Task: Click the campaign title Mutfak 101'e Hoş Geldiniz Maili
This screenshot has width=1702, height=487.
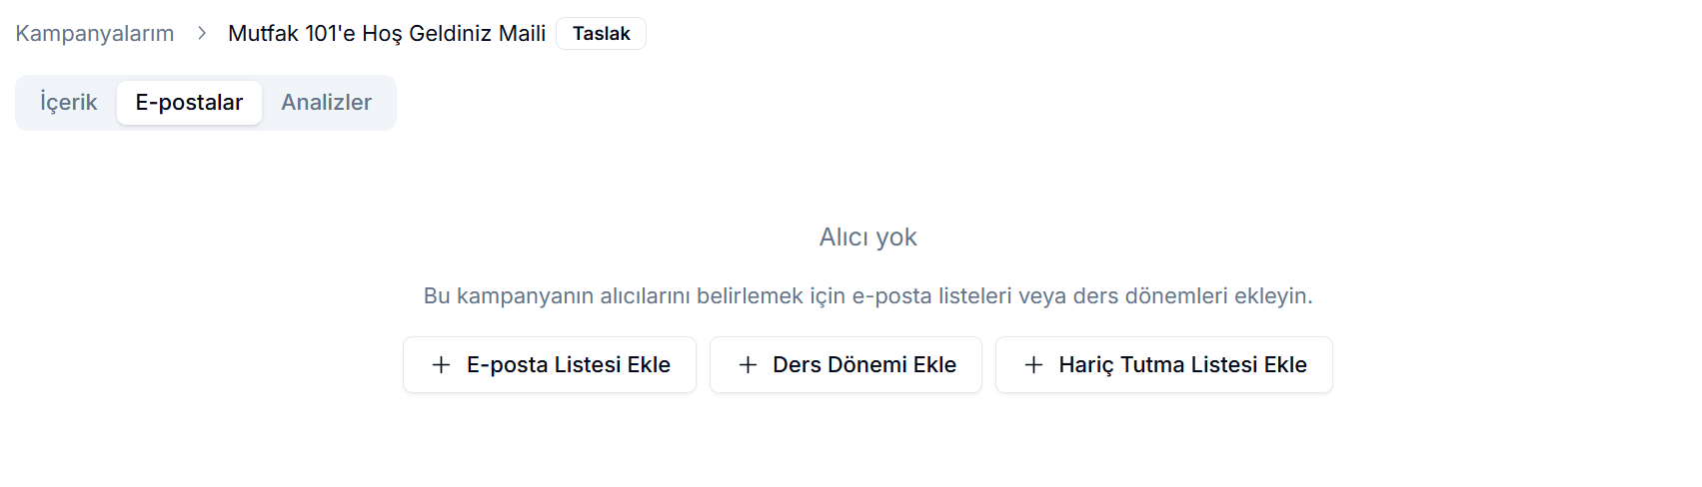Action: point(387,34)
